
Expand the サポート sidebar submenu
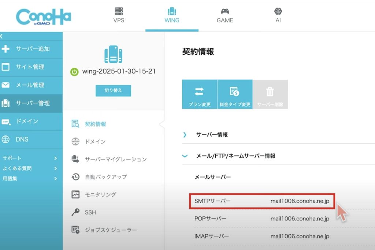[x=30, y=158]
